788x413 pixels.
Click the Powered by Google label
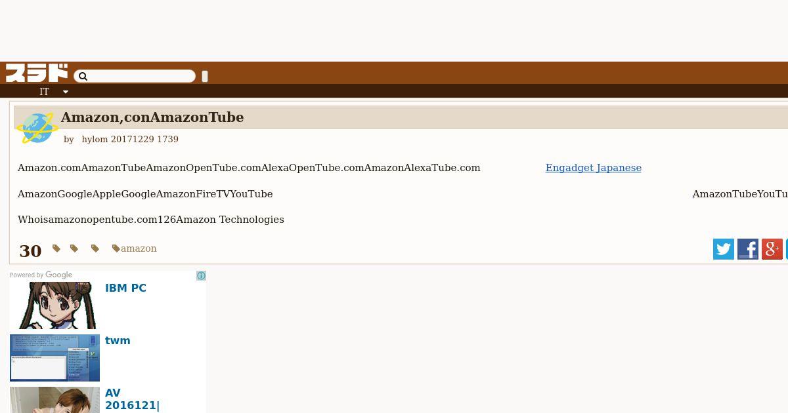click(41, 275)
